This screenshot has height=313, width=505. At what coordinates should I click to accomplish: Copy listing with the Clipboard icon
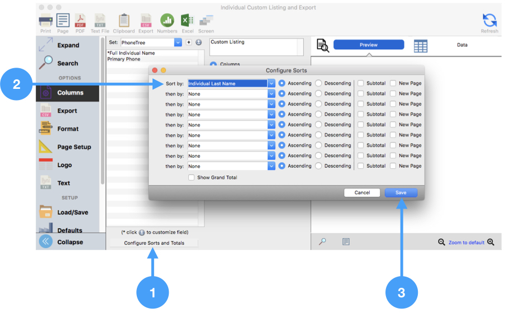[x=123, y=21]
